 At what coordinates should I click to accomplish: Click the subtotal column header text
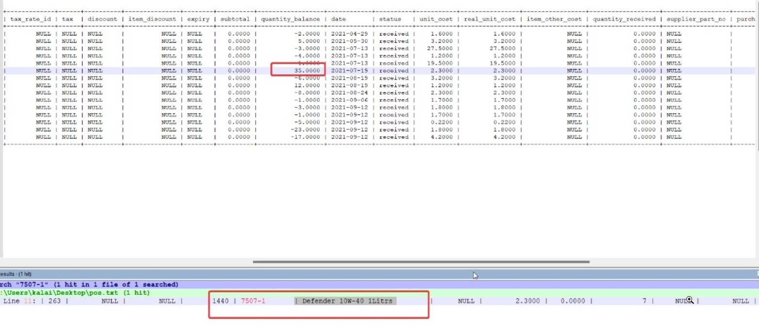pyautogui.click(x=235, y=19)
